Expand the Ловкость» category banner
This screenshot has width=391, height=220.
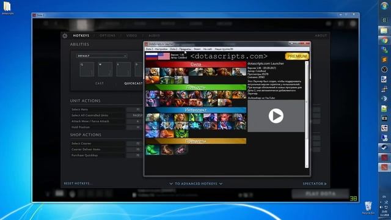(x=195, y=87)
